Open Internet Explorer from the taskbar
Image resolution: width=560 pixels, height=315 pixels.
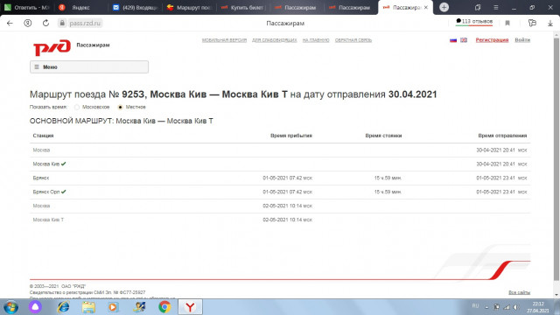(64, 307)
